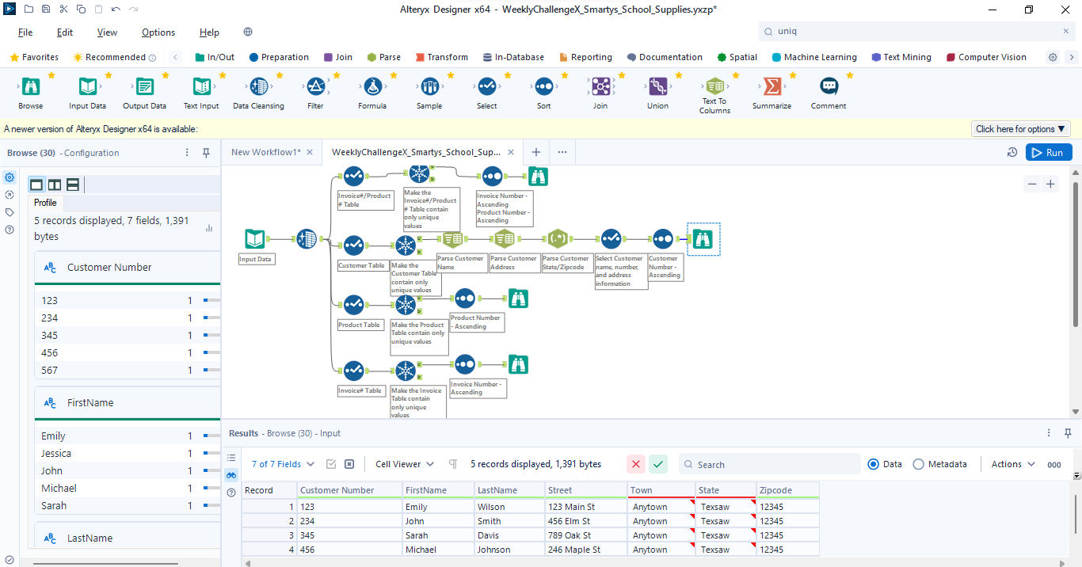Click the Input Data node on the canvas
Image resolution: width=1082 pixels, height=567 pixels.
click(255, 239)
